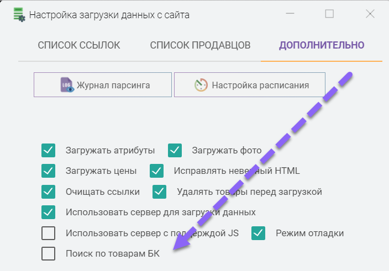
Task: Click the log file icon on Журнал парсинга
Action: tap(67, 86)
